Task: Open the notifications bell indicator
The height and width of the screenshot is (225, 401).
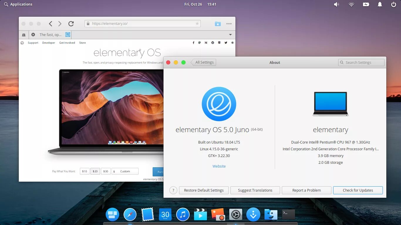Action: pos(380,4)
